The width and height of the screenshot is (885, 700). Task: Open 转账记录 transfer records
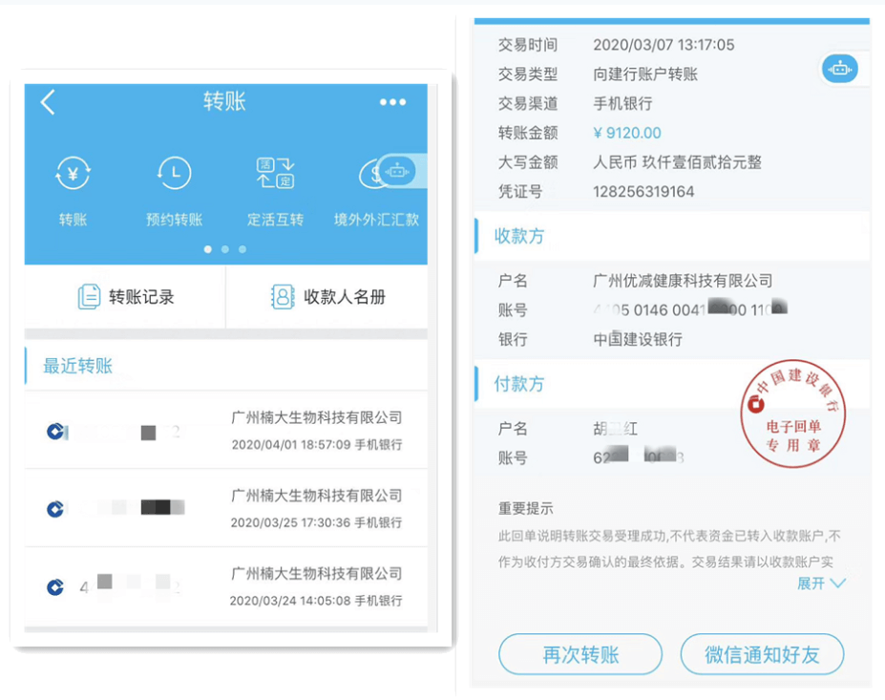126,297
